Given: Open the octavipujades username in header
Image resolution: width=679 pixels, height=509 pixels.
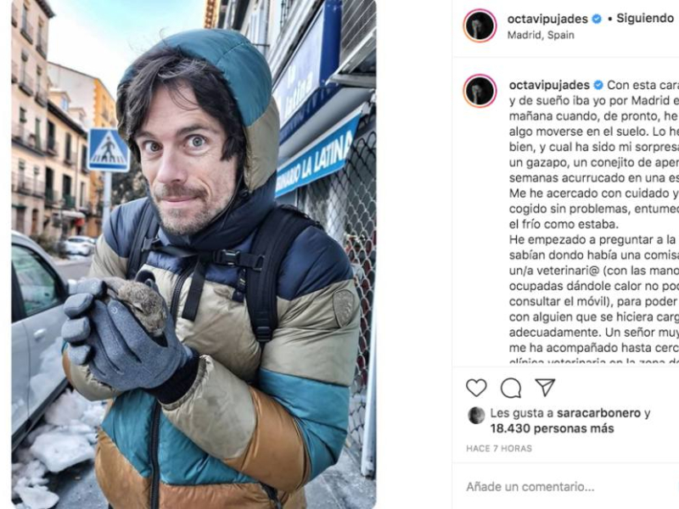Looking at the screenshot, I should 547,19.
